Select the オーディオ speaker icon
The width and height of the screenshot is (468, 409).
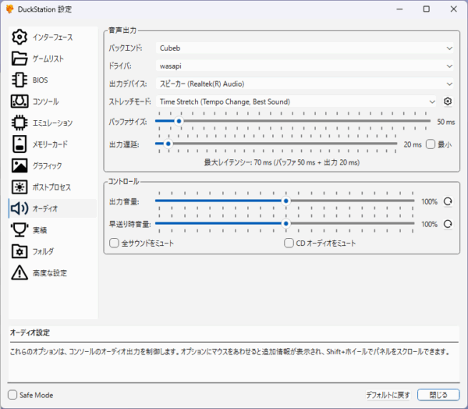pos(19,208)
